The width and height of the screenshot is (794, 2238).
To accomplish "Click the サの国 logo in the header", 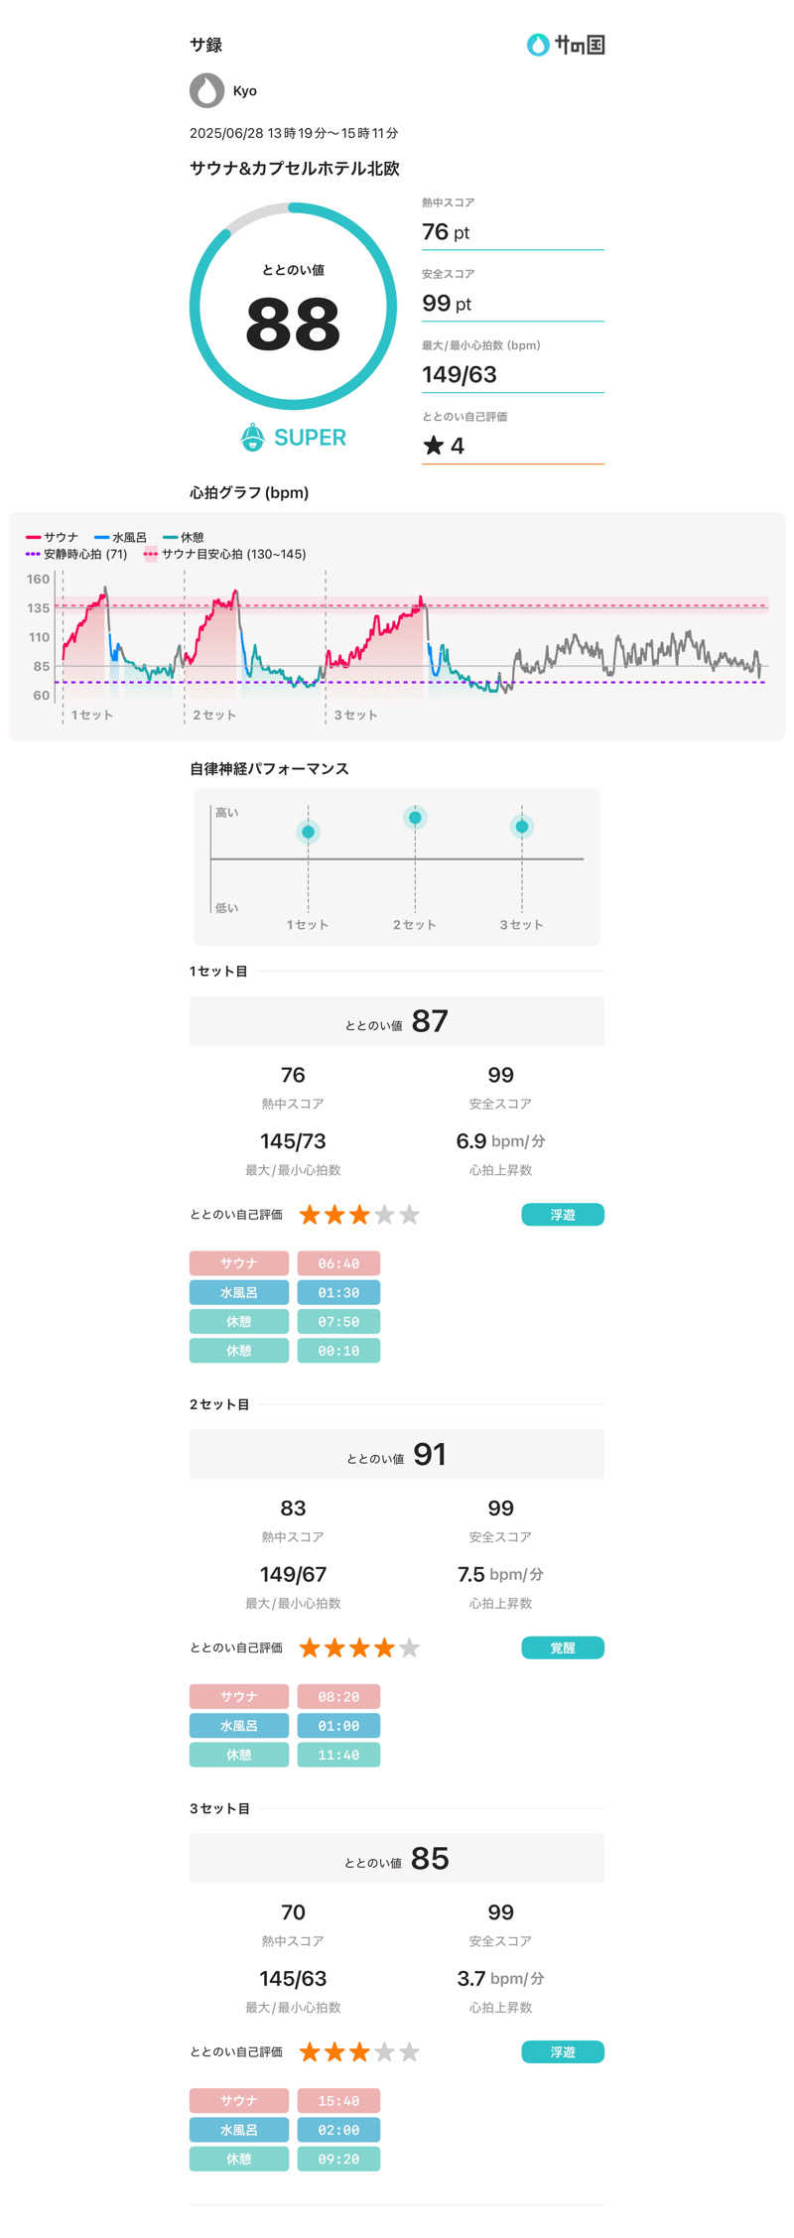I will pos(565,45).
